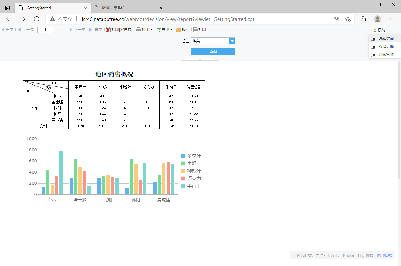Viewport: 401px width, 266px height.
Task: Collapse the parameter panel handle
Action: (200, 59)
